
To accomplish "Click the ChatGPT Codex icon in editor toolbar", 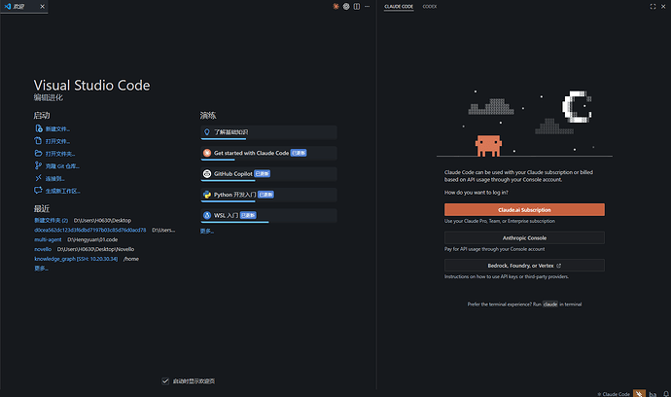I will tap(346, 7).
